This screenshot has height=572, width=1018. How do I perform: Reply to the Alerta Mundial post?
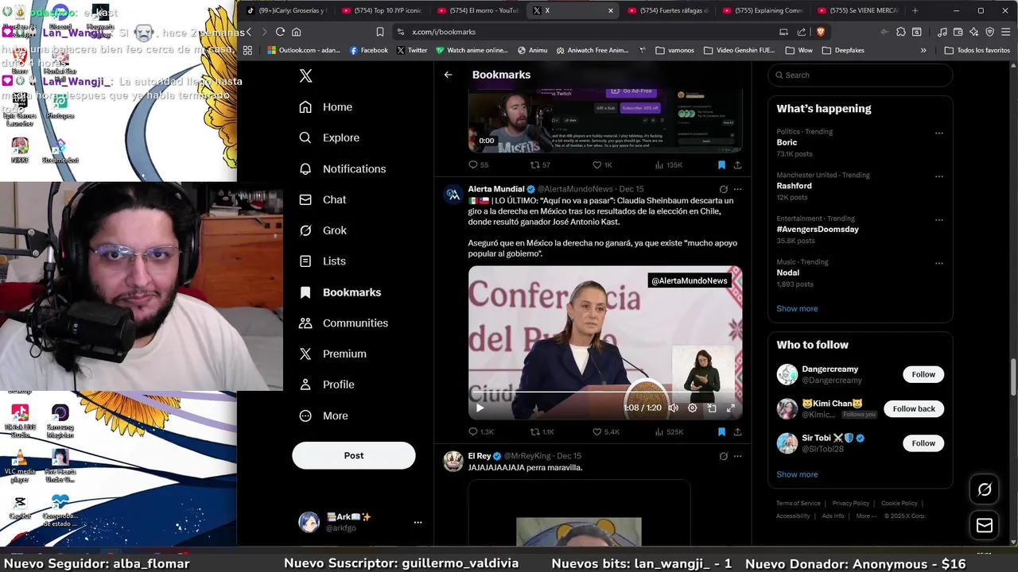(480, 431)
